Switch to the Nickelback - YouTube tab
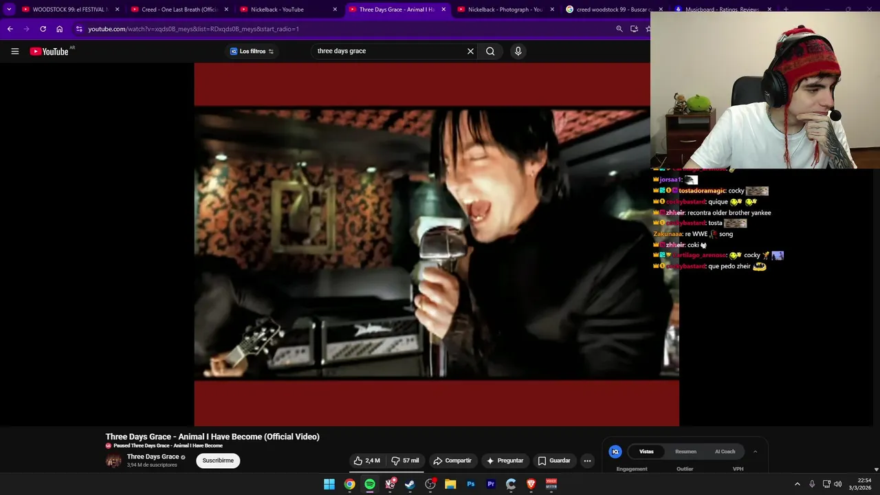This screenshot has width=880, height=495. pos(287,10)
